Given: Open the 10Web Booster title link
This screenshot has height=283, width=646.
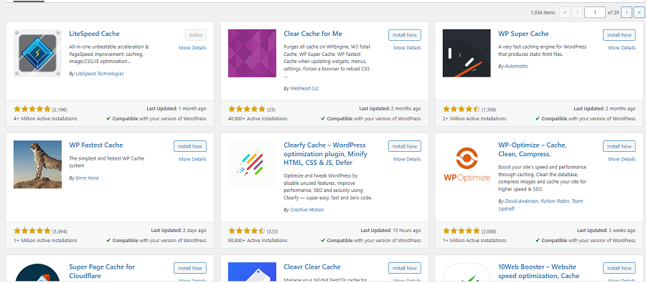Looking at the screenshot, I should click(x=538, y=271).
